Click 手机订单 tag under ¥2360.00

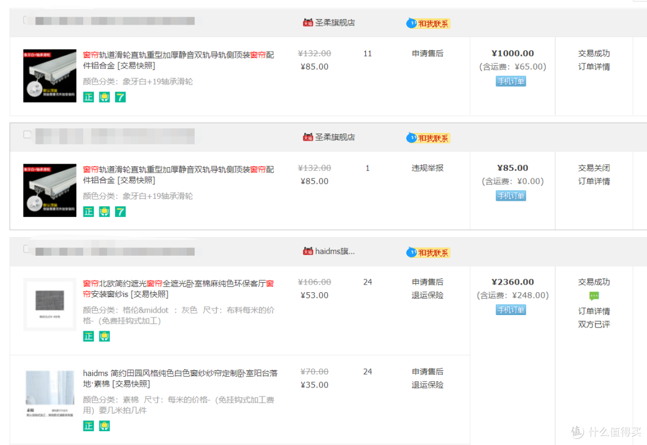point(511,310)
